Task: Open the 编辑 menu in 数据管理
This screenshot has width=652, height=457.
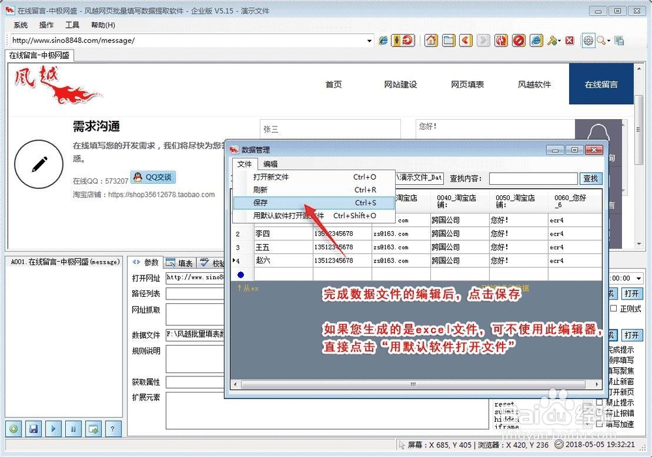Action: coord(271,164)
